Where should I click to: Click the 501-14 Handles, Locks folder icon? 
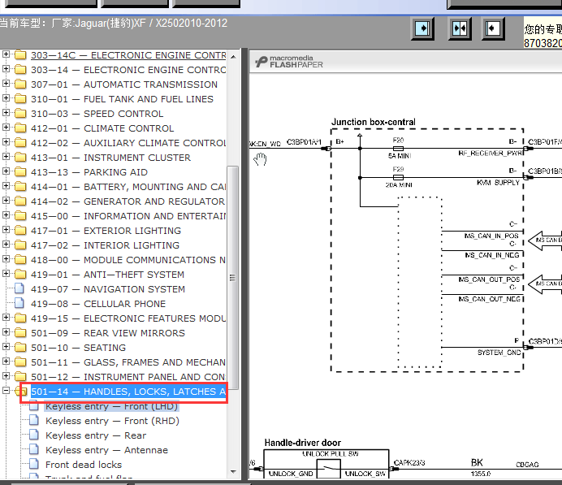(20, 391)
